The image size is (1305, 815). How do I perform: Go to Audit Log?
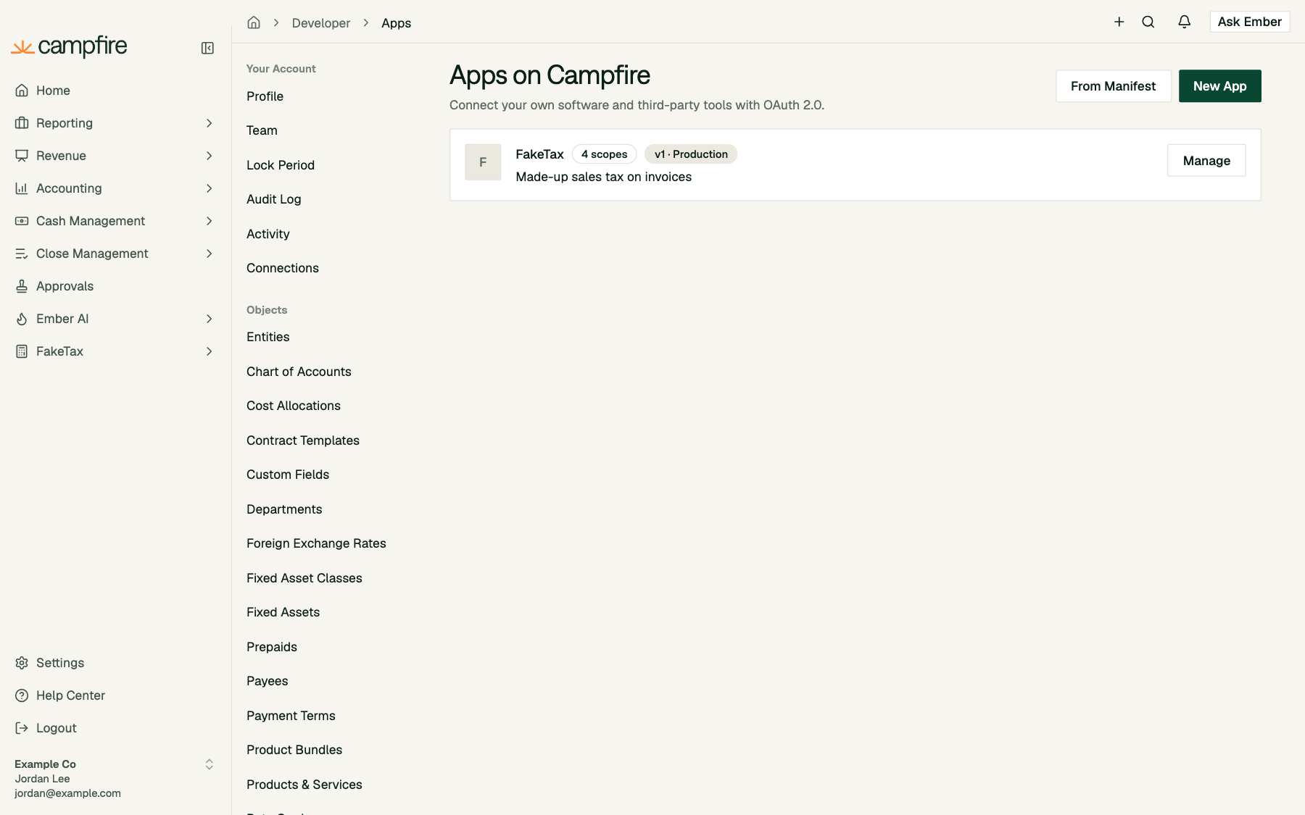click(x=273, y=199)
